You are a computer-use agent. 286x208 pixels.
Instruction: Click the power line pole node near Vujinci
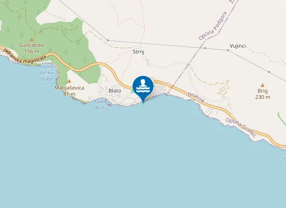click(228, 50)
